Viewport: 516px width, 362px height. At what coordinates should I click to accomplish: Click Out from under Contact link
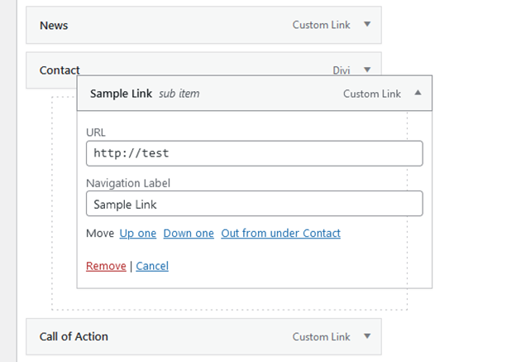[x=280, y=233]
